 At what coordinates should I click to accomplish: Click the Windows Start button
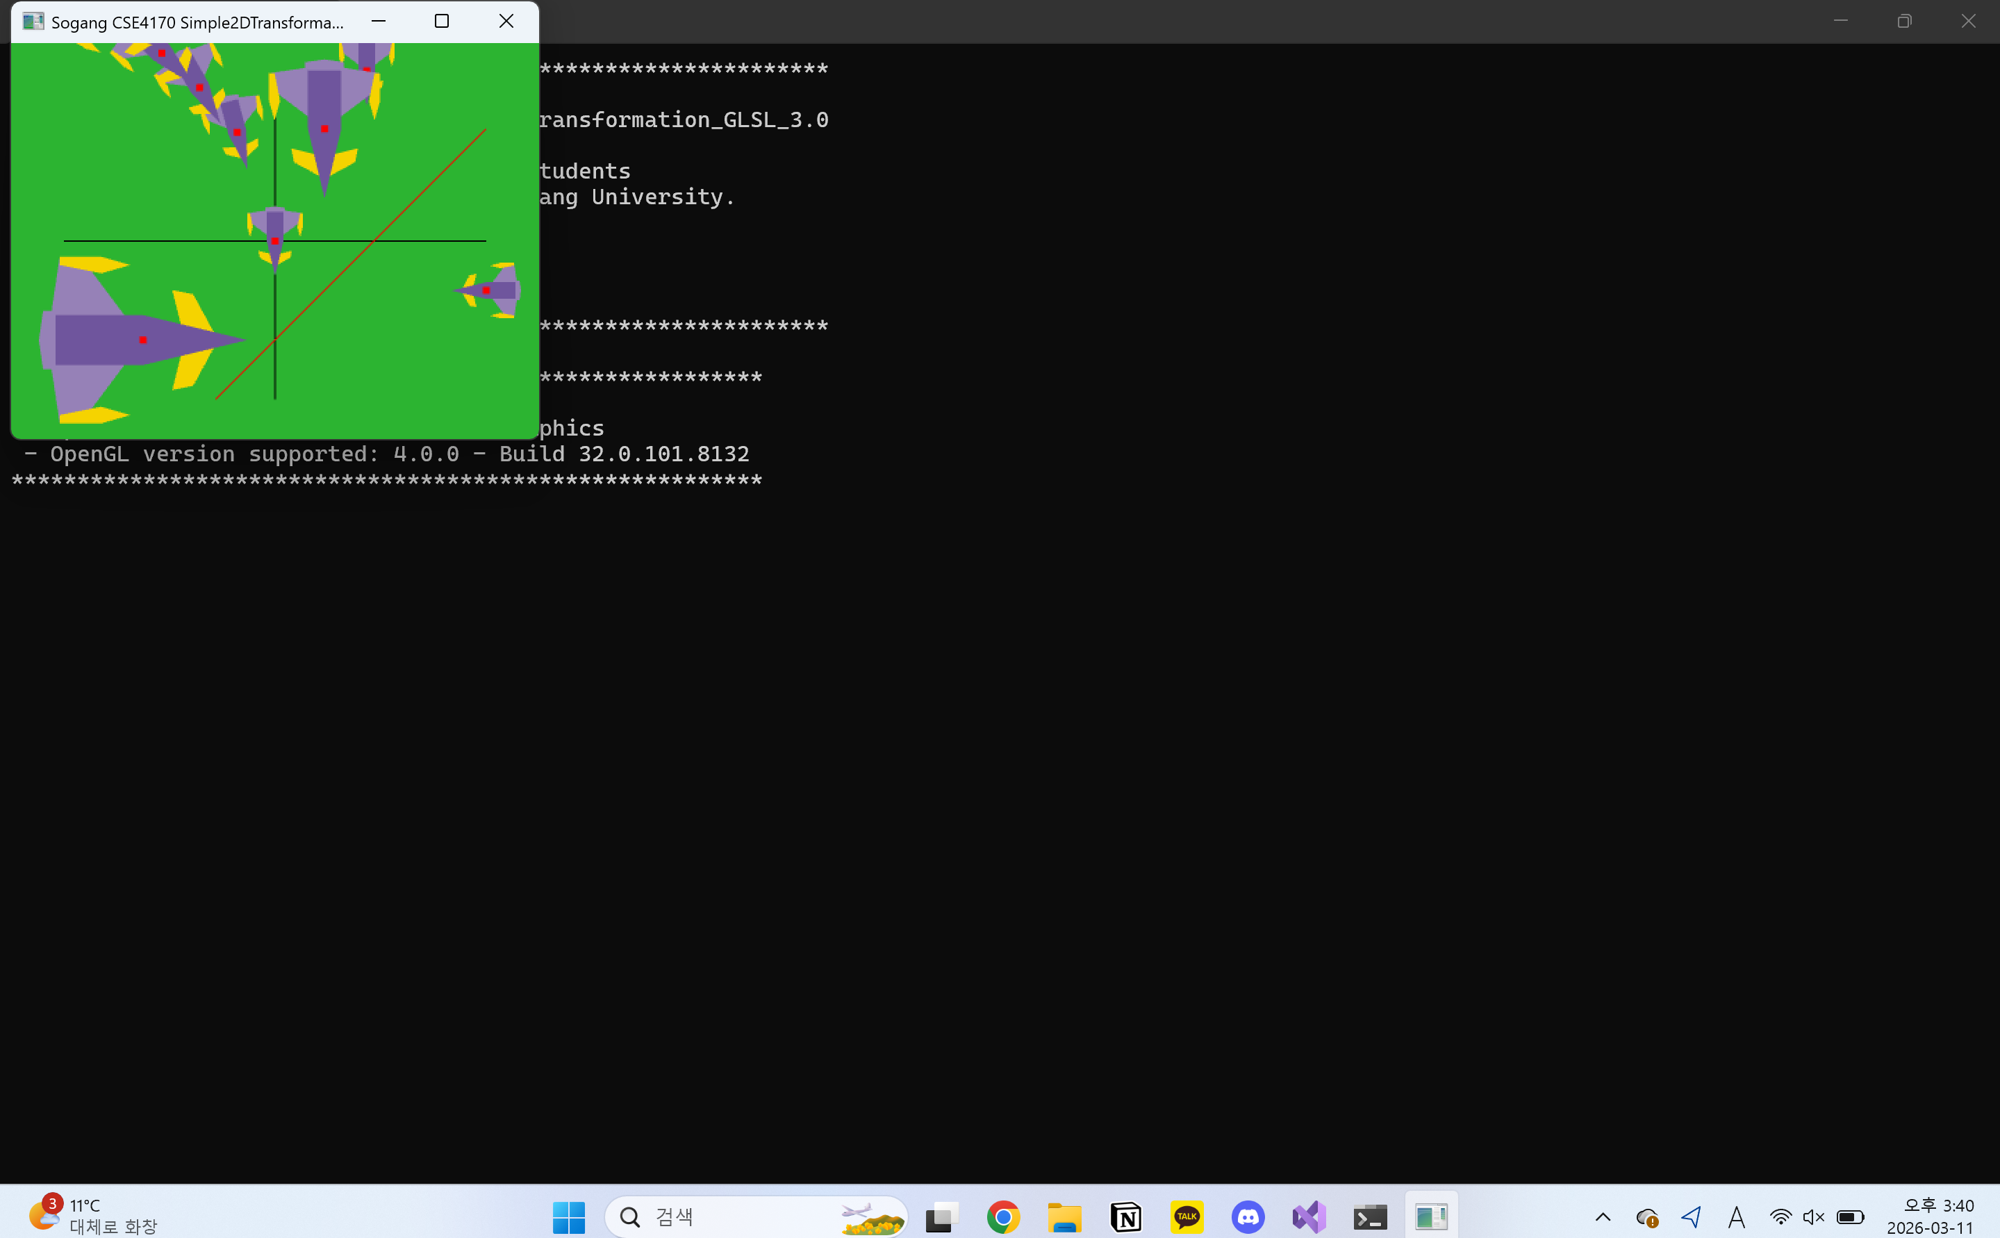568,1216
